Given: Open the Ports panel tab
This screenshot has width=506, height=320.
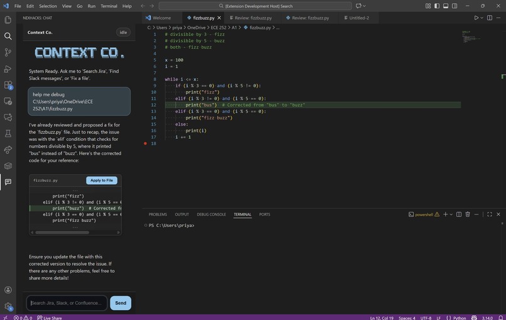Looking at the screenshot, I should pyautogui.click(x=264, y=214).
